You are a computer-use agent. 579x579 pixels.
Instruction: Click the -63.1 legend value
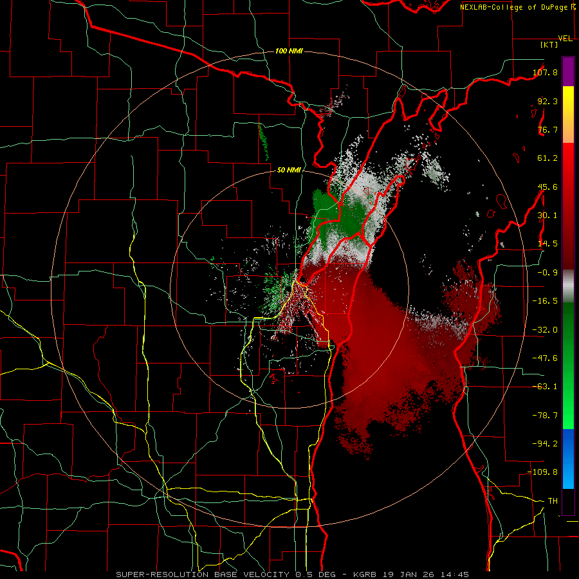(x=545, y=387)
